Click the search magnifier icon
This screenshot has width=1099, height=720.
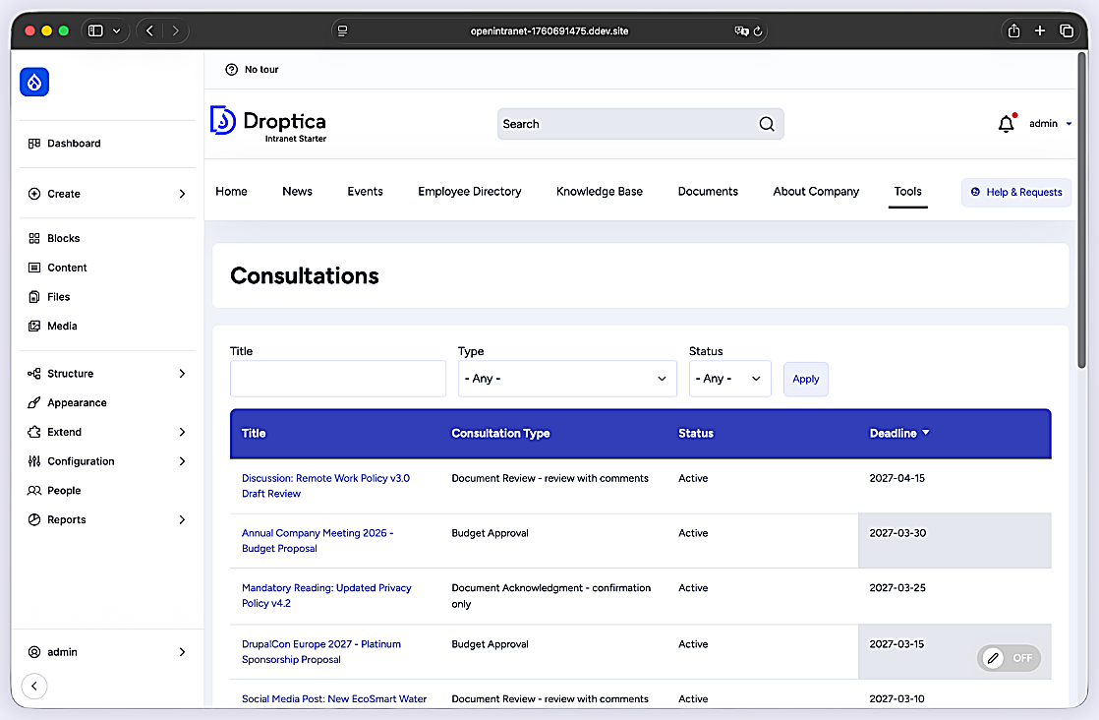coord(767,124)
